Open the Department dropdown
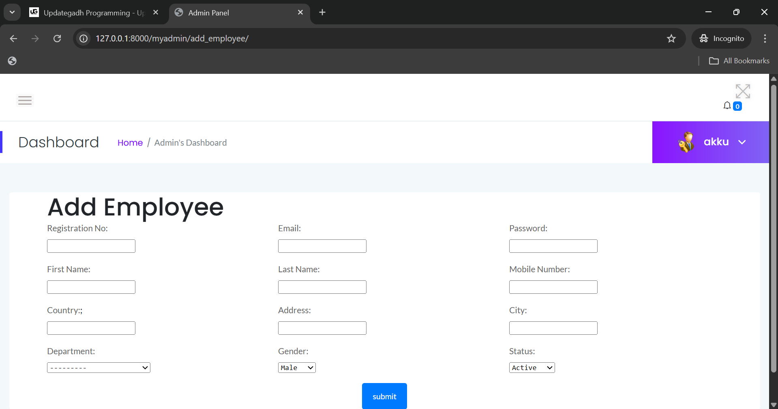This screenshot has width=778, height=409. pos(99,367)
